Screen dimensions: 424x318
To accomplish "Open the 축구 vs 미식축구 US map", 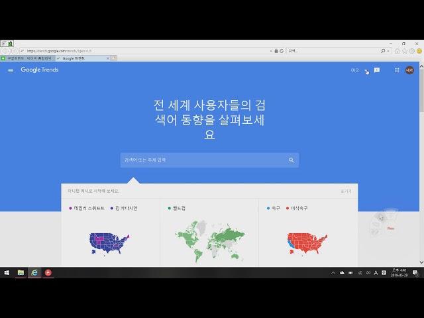I will [307, 243].
